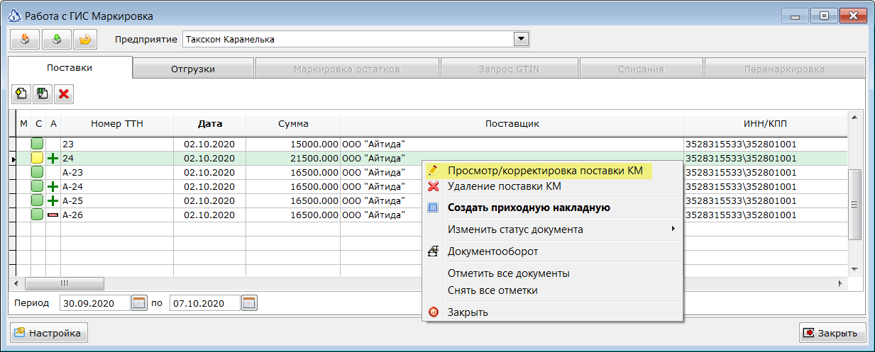Click the vertical scrollbar down arrow
The height and width of the screenshot is (352, 875).
[854, 269]
